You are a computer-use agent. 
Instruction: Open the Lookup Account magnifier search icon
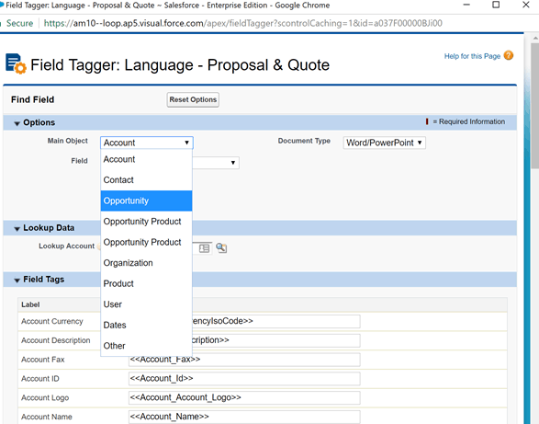(x=221, y=248)
